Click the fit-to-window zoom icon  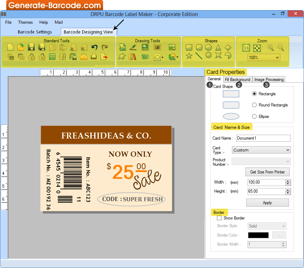(257, 48)
